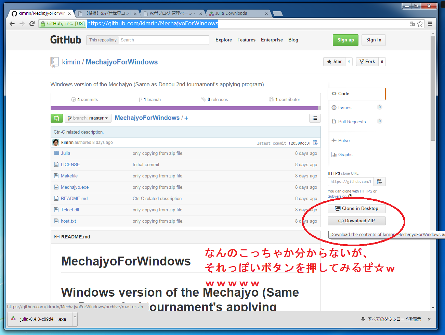Click the plus icon to create a new file
445x335 pixels.
coord(186,118)
